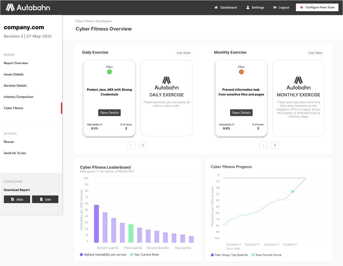Click the Autobahn logo on the Monthly Exercise card
Viewport: 343px width, 266px height.
point(298,83)
